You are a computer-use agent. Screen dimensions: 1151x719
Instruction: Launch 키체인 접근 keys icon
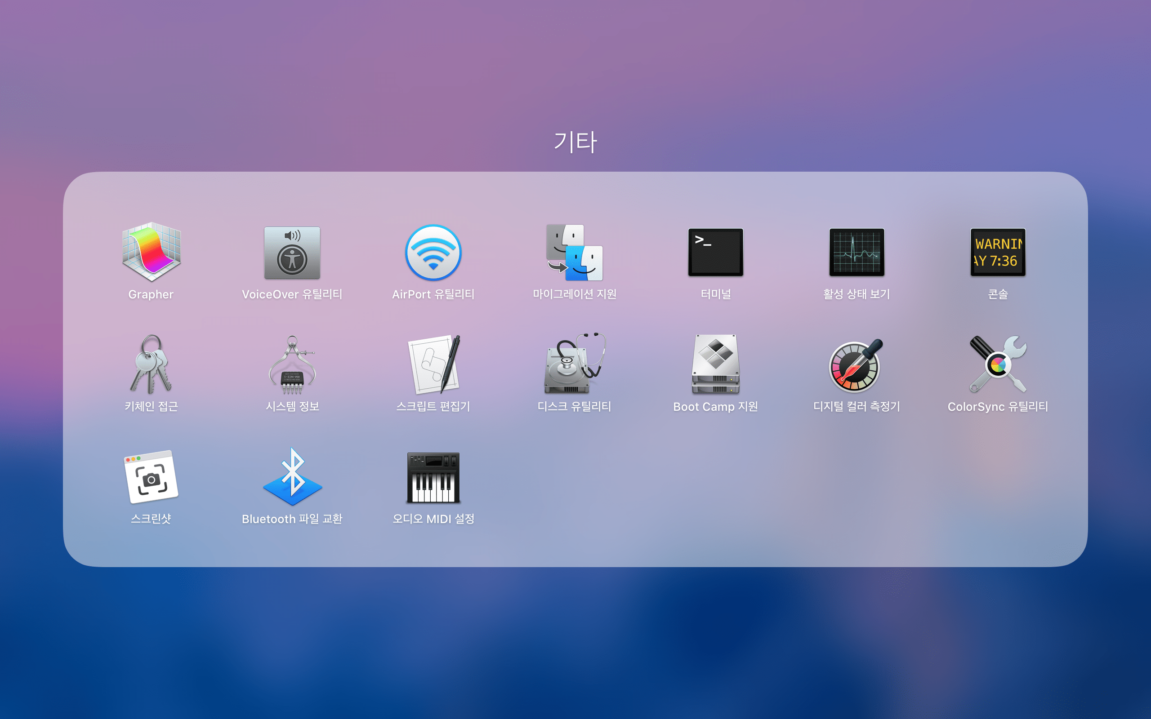(x=151, y=364)
